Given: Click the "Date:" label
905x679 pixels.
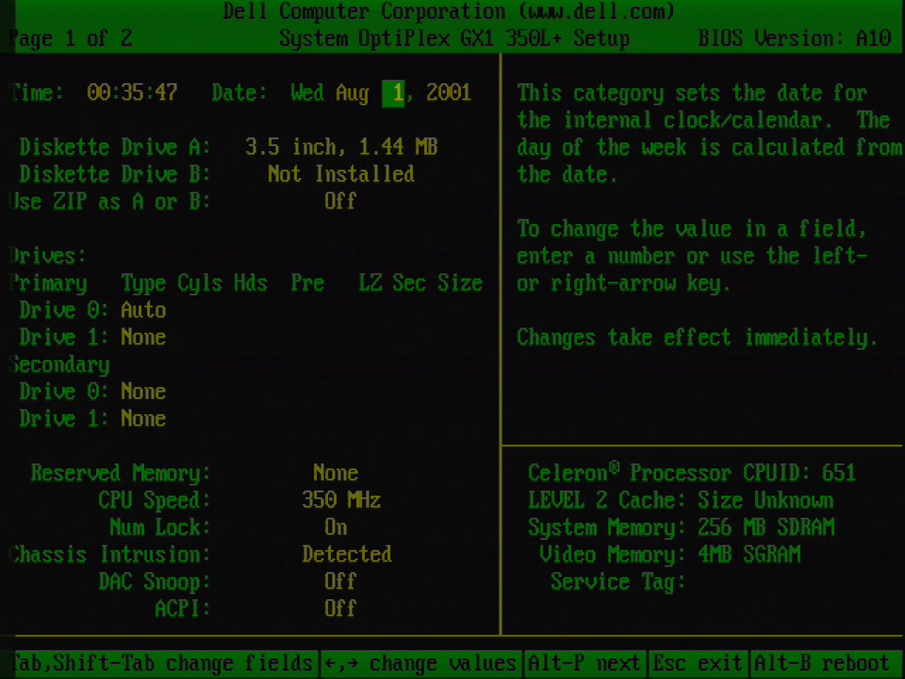Looking at the screenshot, I should click(240, 93).
